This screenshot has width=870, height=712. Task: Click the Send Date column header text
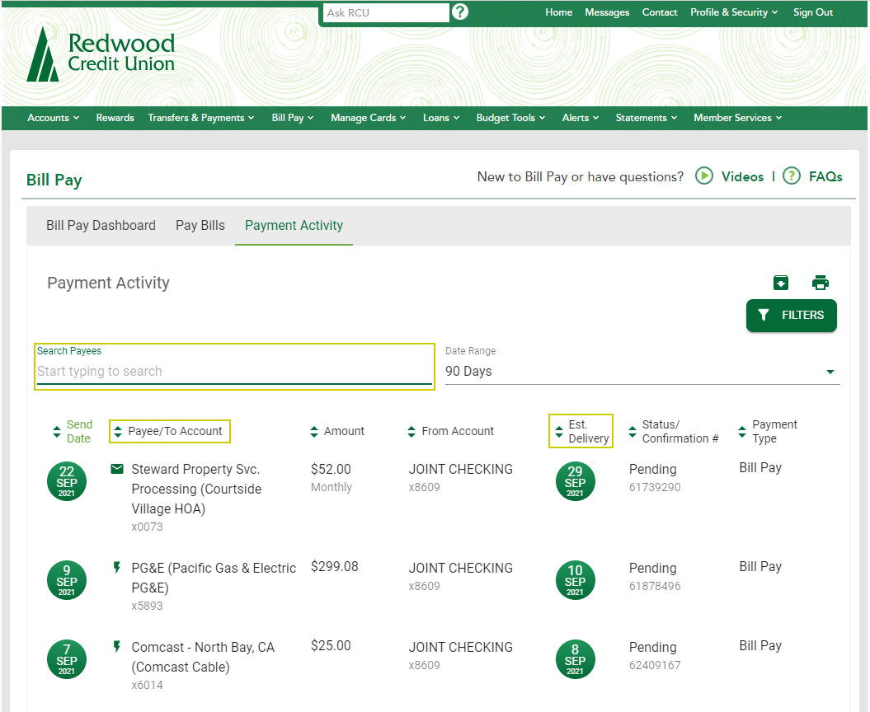[79, 432]
